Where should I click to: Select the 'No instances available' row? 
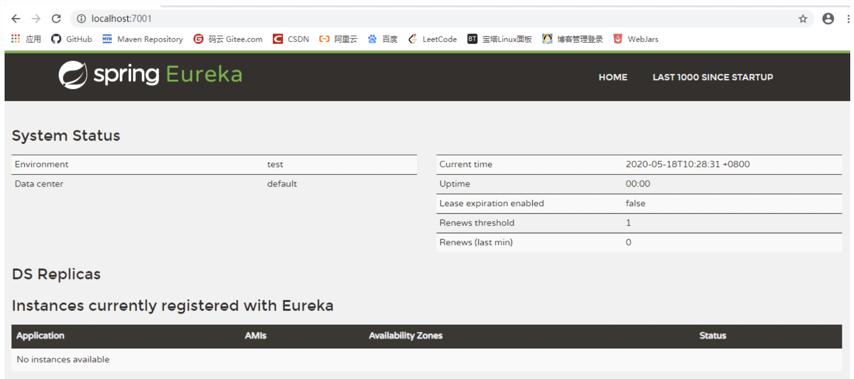pos(427,359)
